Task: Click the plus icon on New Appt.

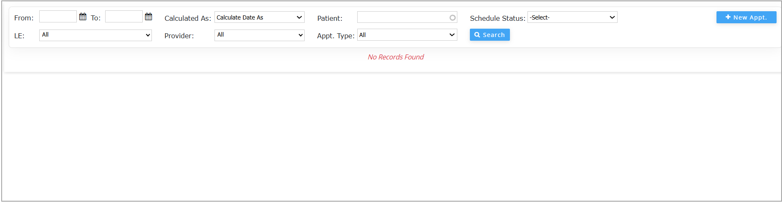Action: tap(728, 17)
